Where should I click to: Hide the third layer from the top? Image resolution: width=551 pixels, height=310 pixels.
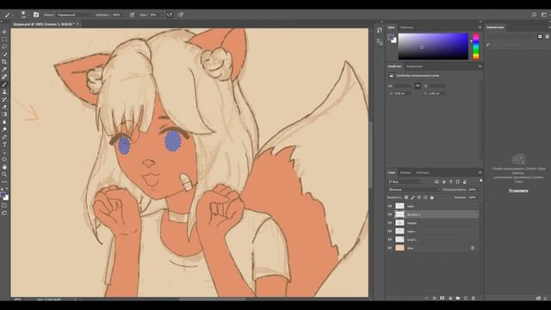coord(390,223)
